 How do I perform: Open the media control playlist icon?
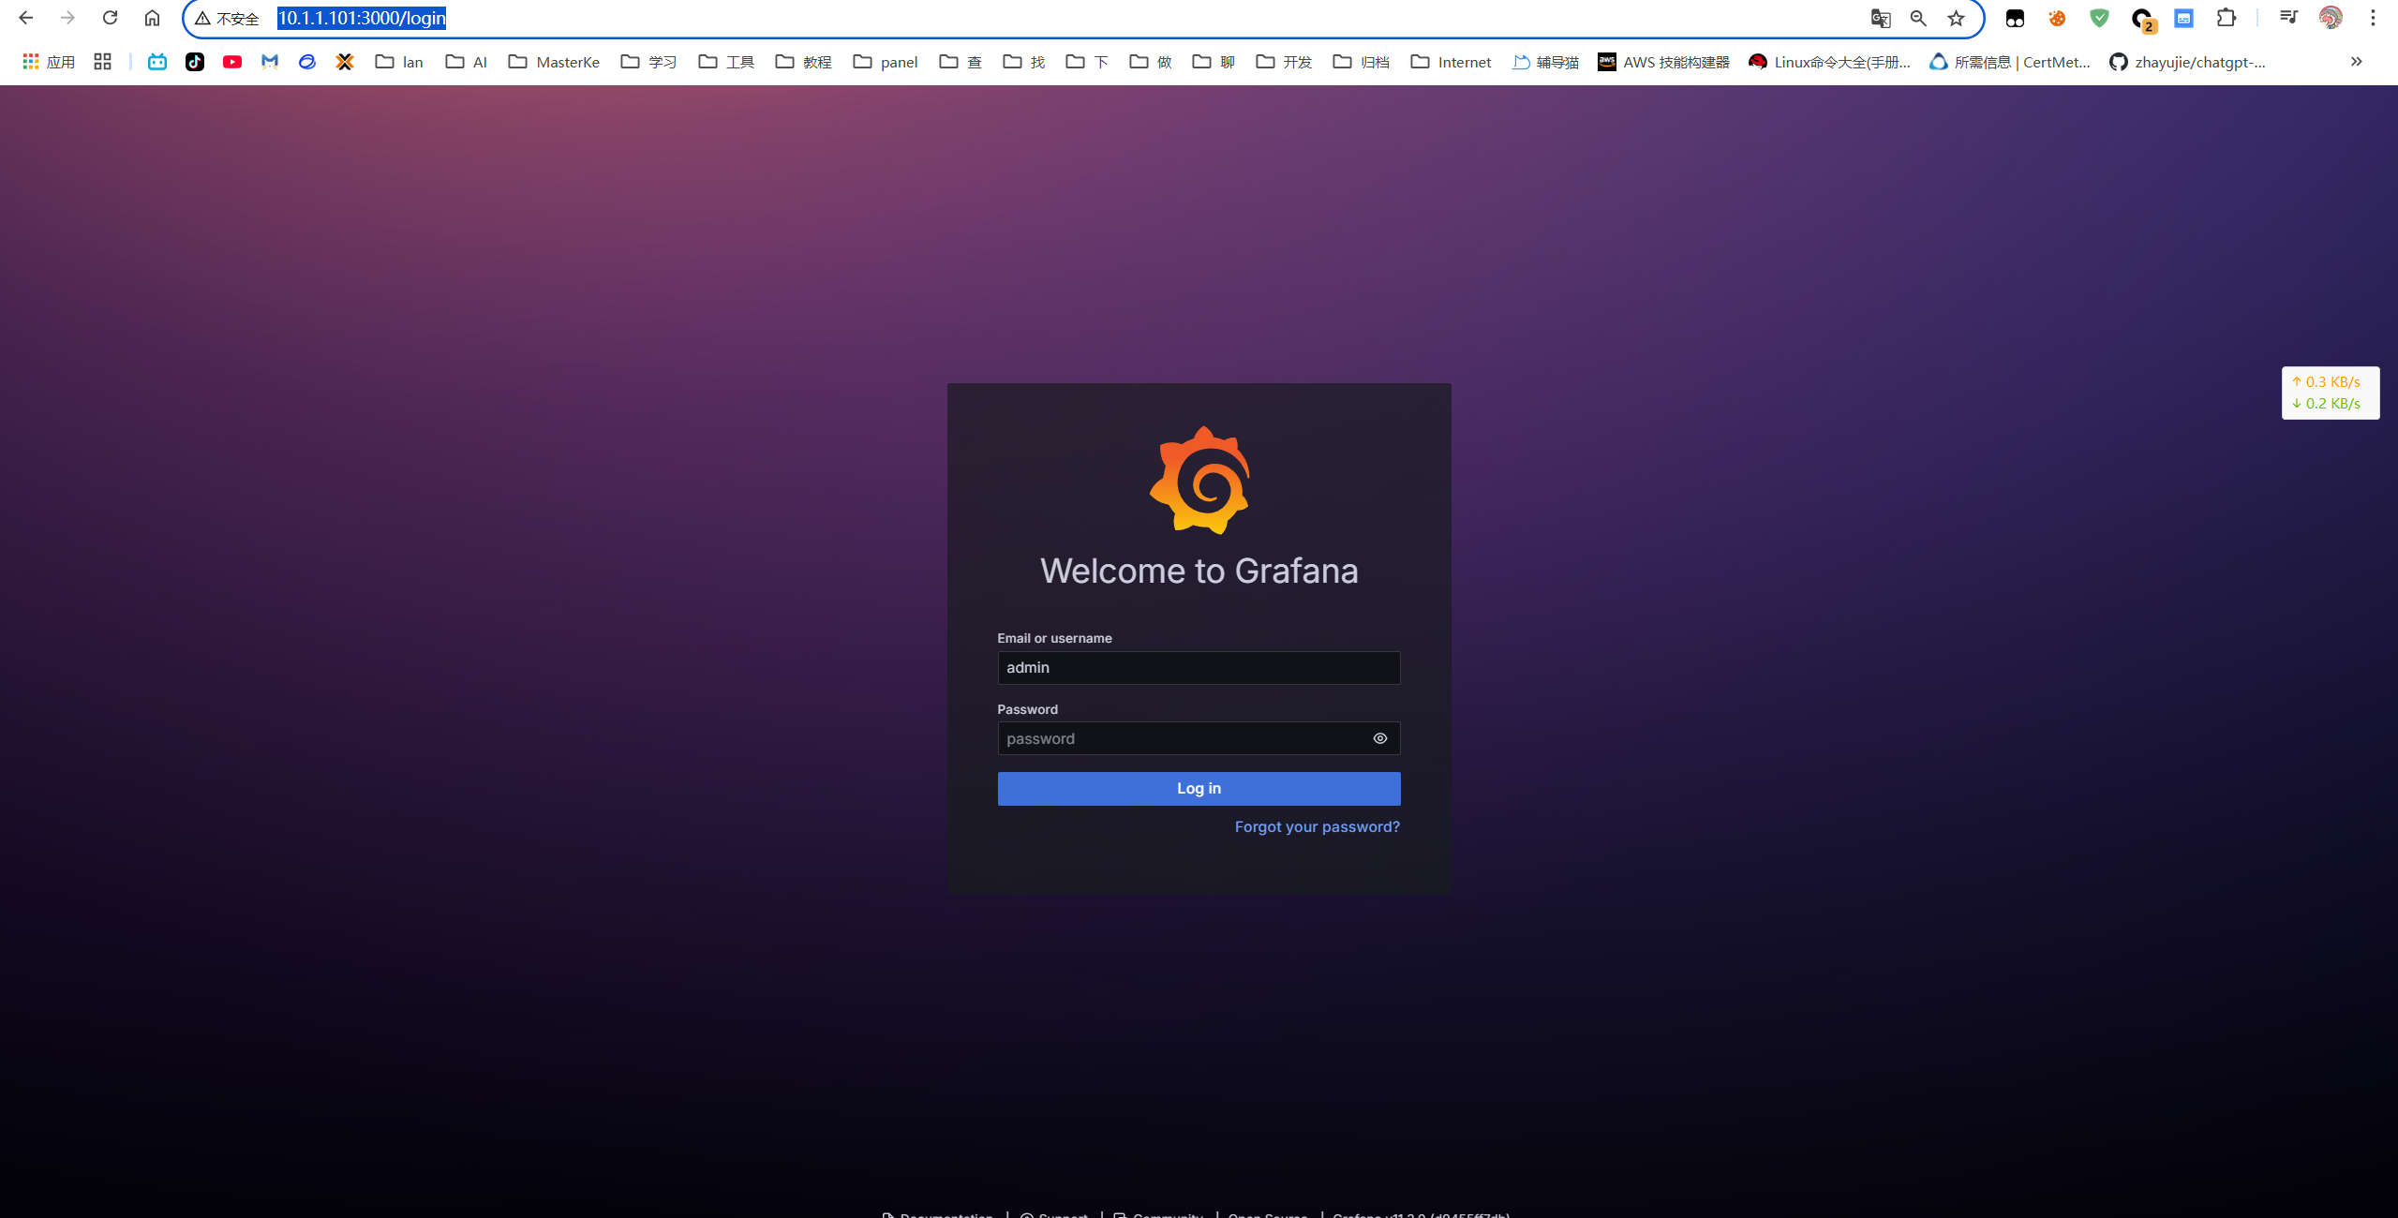pyautogui.click(x=2287, y=18)
